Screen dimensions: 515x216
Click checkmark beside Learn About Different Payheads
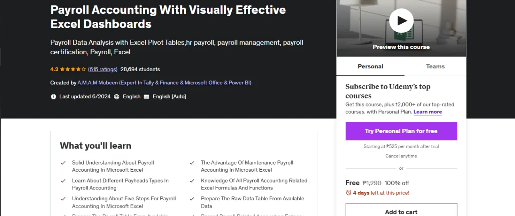(63, 181)
